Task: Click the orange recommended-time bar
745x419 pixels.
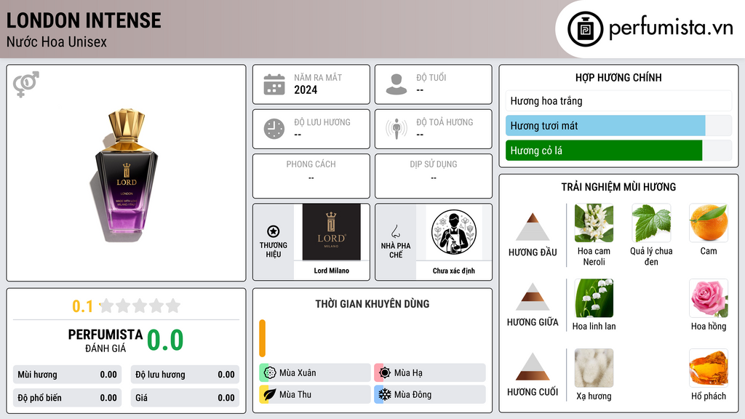Action: tap(262, 338)
